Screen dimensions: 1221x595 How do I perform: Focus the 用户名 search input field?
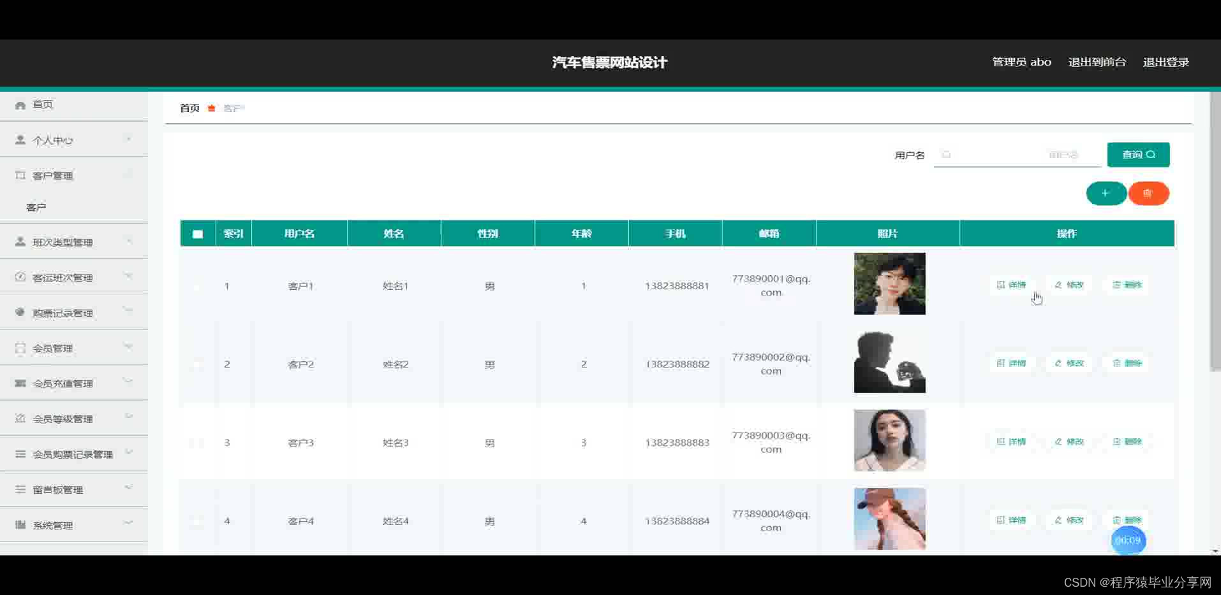pos(1018,155)
